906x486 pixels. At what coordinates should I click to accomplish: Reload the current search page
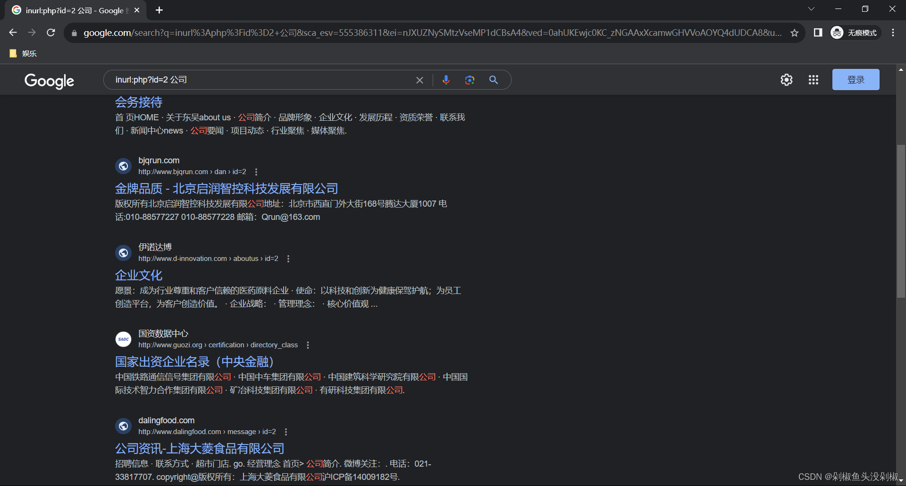pos(50,32)
